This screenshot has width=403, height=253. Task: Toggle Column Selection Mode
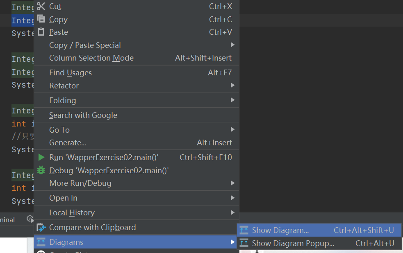click(137, 58)
